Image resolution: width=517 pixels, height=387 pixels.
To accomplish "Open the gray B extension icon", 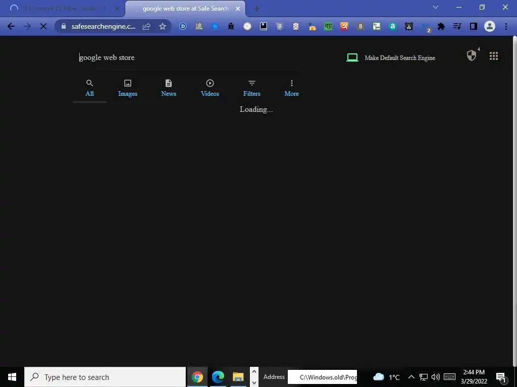I will [360, 26].
